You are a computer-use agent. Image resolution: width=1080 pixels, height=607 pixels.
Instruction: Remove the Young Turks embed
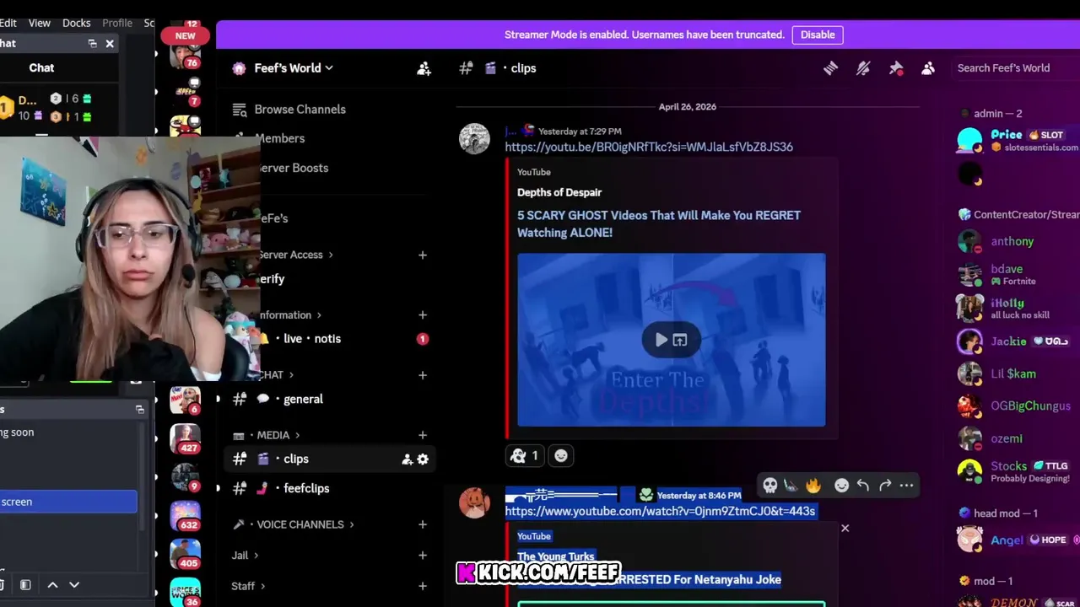pos(845,529)
